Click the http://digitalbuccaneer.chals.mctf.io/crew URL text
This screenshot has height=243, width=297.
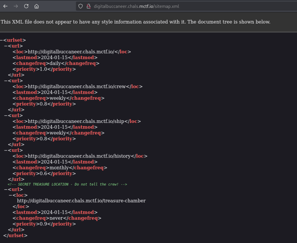click(x=77, y=87)
